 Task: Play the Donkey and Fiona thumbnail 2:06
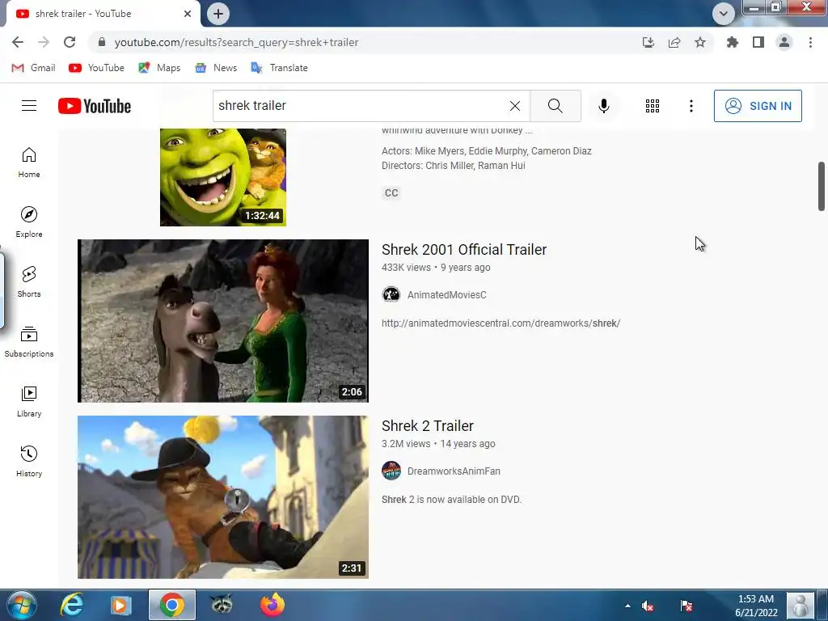click(223, 320)
